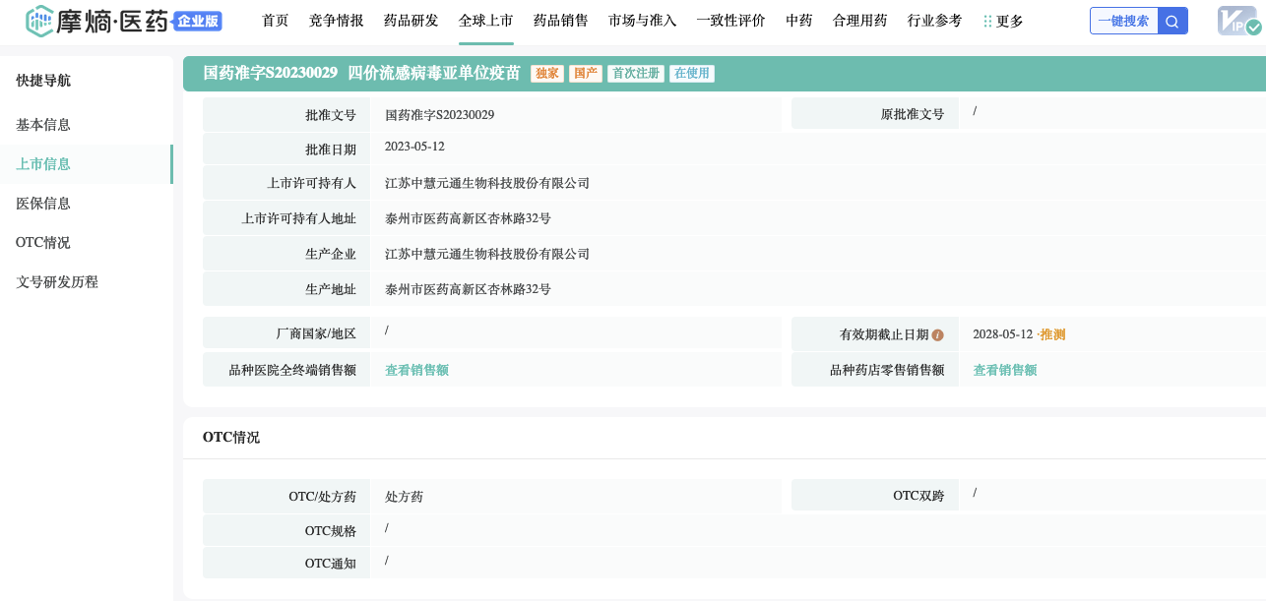Jump to 基本信息 in quick navigation
This screenshot has height=601, width=1266.
coord(43,125)
